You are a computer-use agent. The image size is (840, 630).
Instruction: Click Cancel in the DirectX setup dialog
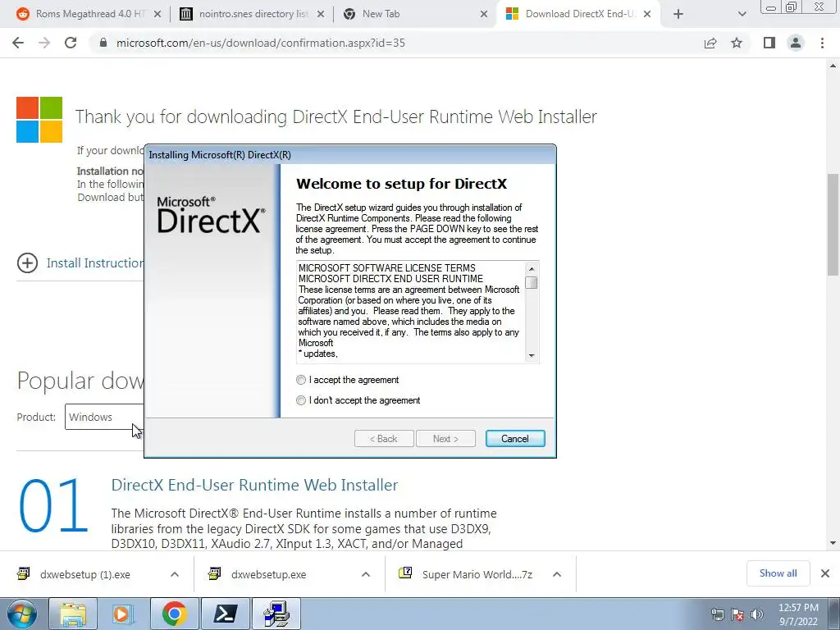pyautogui.click(x=515, y=438)
